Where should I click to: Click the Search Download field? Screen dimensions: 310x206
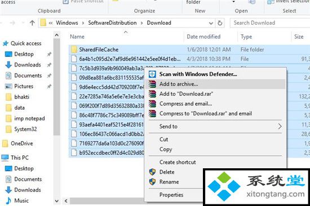tap(270, 23)
